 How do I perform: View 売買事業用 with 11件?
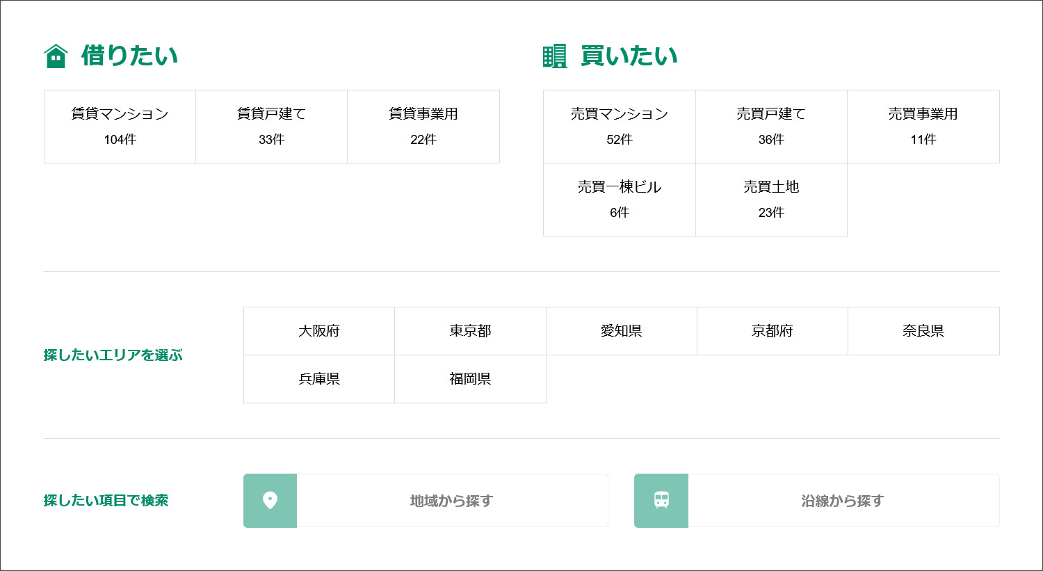[x=923, y=127]
